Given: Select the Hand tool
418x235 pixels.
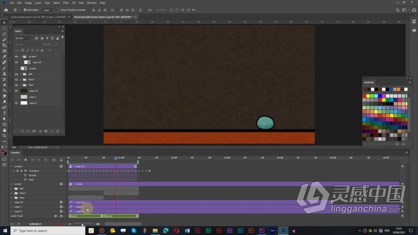Looking at the screenshot, I should tap(4, 130).
